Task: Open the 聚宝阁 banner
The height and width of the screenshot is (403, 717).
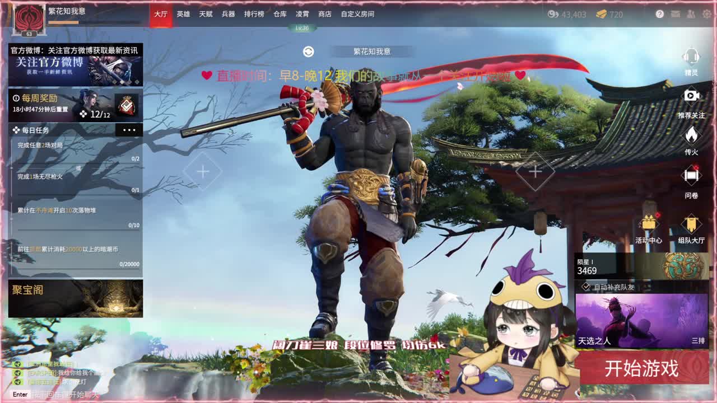Action: (x=76, y=298)
